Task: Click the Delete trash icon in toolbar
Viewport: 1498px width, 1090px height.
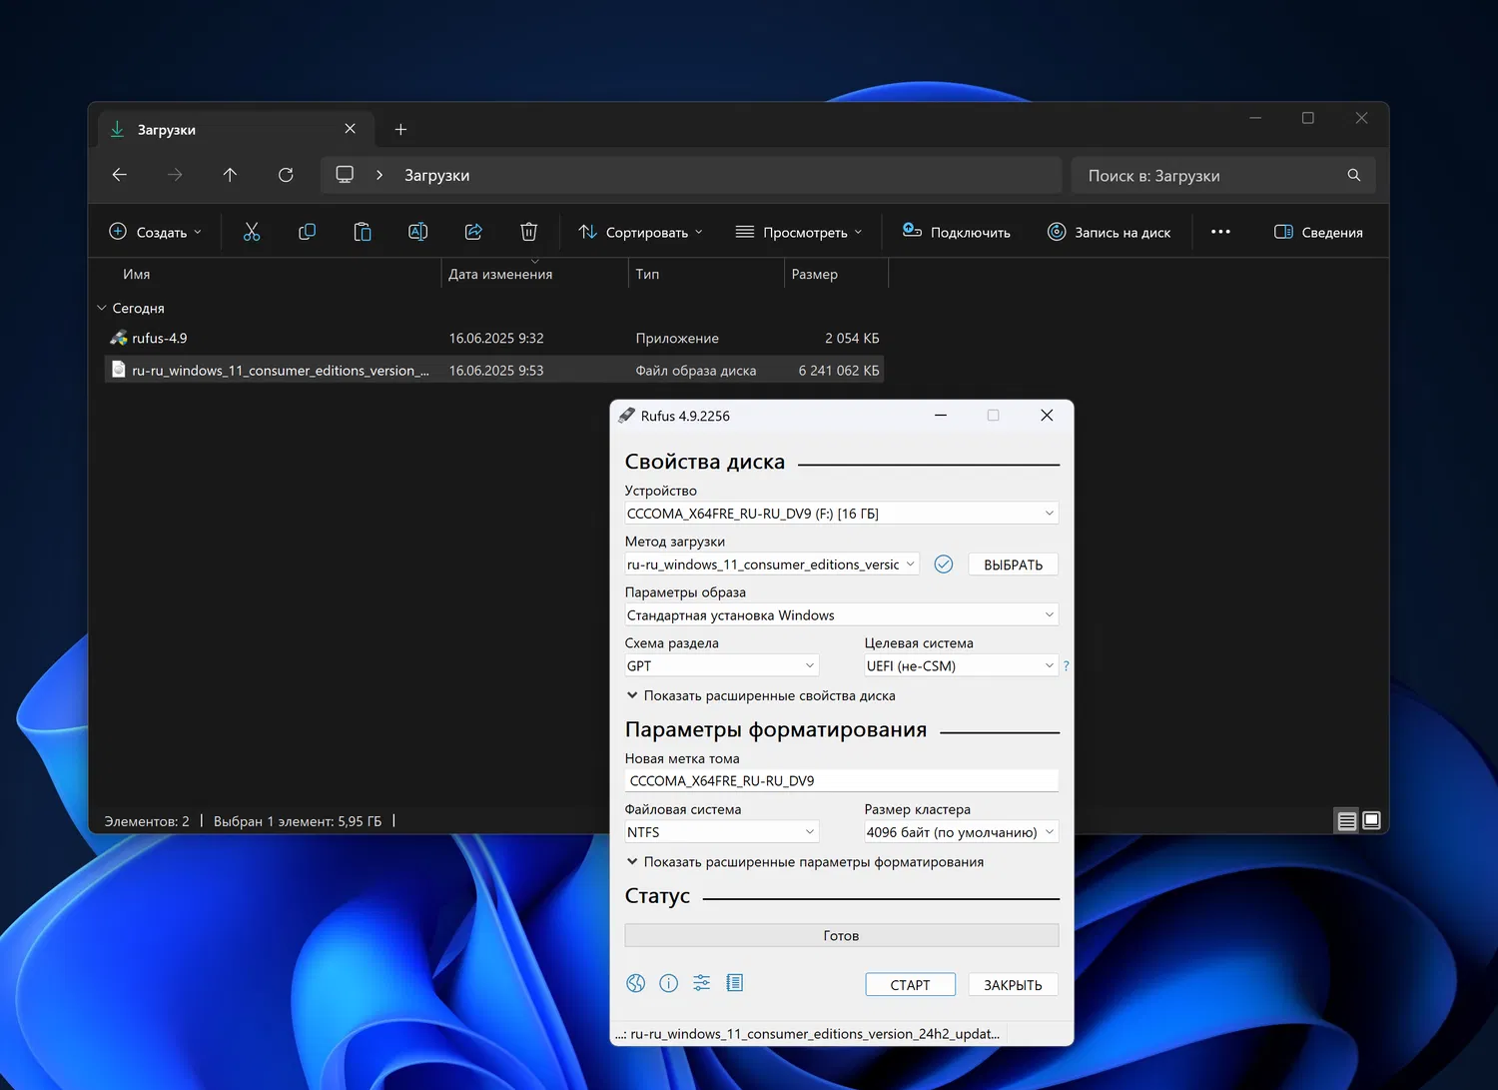Action: coord(529,232)
